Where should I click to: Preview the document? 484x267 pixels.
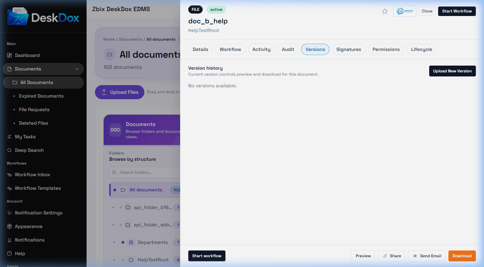coord(363,256)
